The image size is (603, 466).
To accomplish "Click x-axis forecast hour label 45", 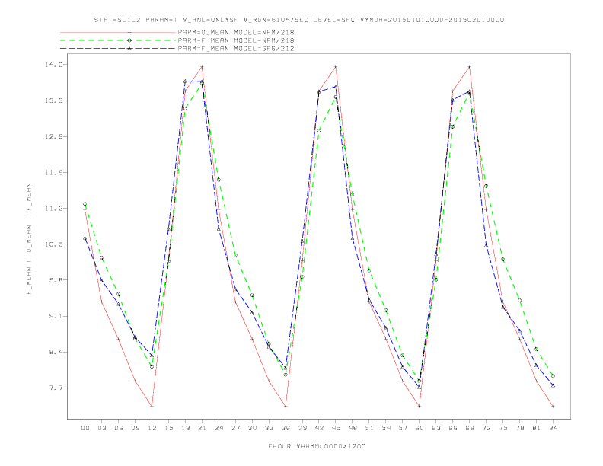I will click(336, 428).
